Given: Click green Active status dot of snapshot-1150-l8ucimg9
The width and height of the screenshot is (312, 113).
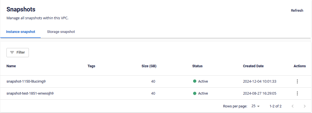Looking at the screenshot, I should click(x=195, y=81).
